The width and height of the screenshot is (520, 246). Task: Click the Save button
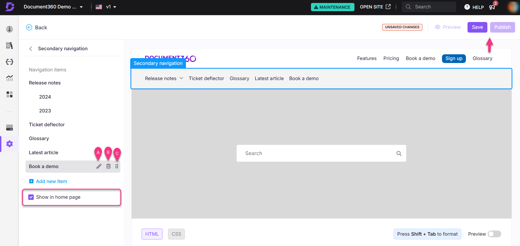477,27
